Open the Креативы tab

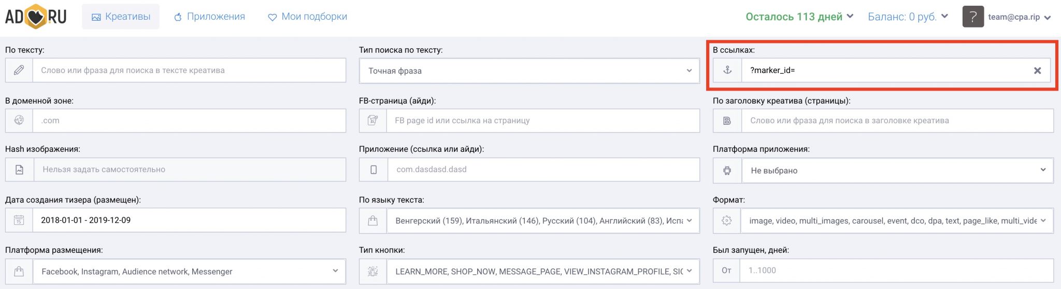pos(121,17)
